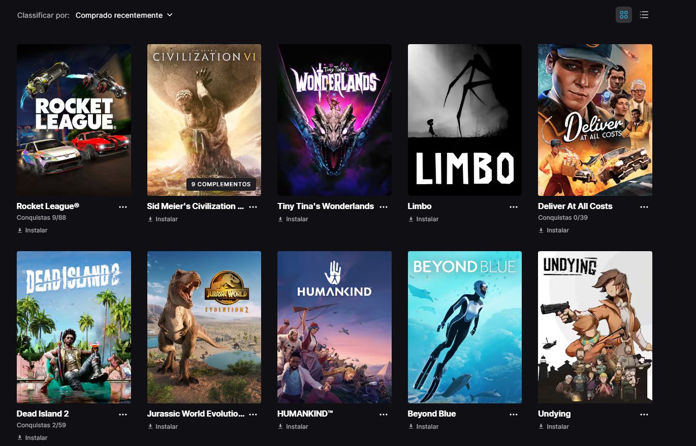
Task: Install Limbo
Action: (423, 219)
